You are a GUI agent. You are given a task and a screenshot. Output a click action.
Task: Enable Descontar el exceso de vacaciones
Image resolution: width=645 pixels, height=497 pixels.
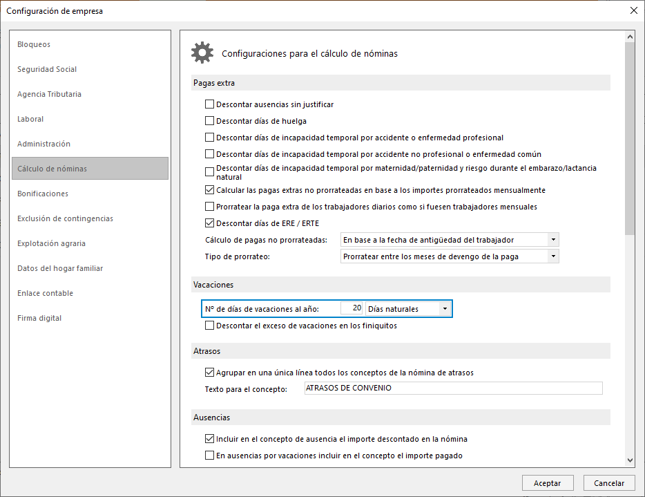point(210,326)
